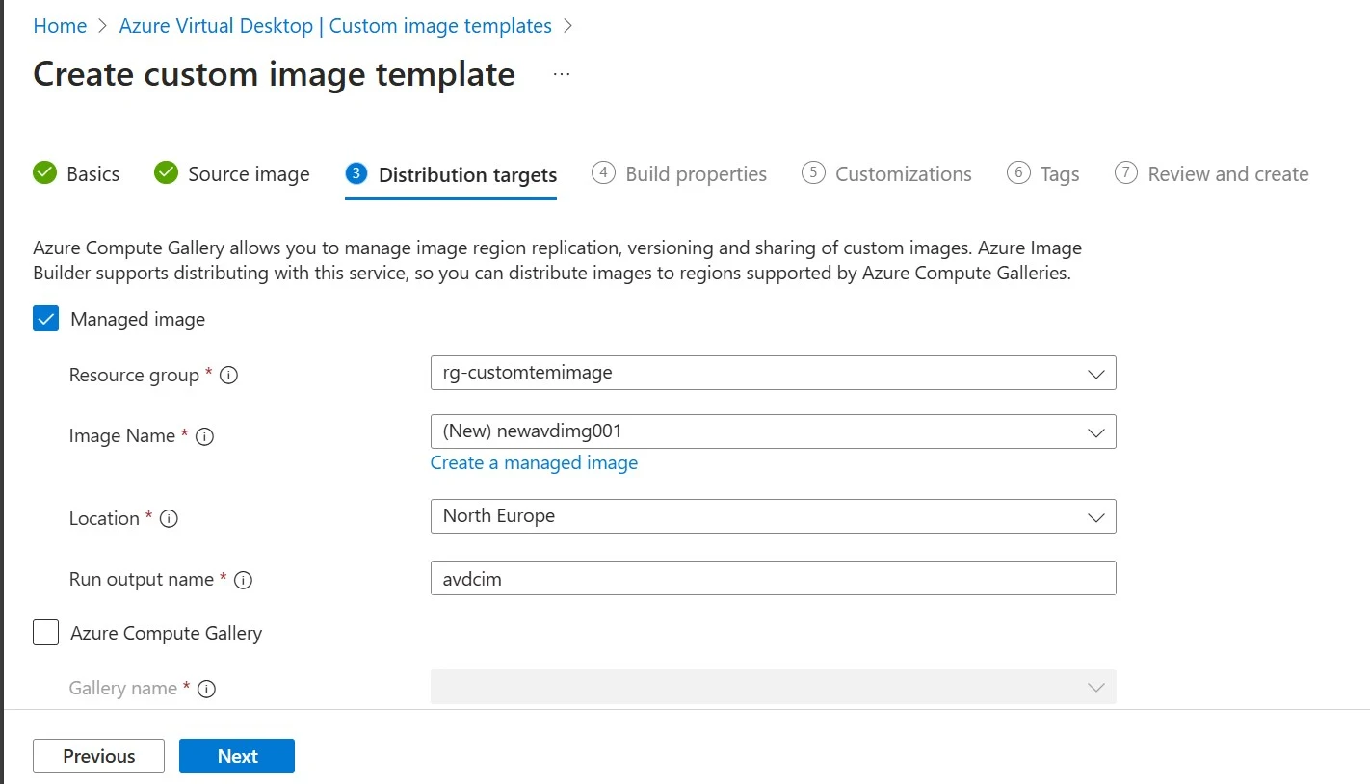Uncheck the Managed image checkbox
The height and width of the screenshot is (784, 1370).
[46, 319]
